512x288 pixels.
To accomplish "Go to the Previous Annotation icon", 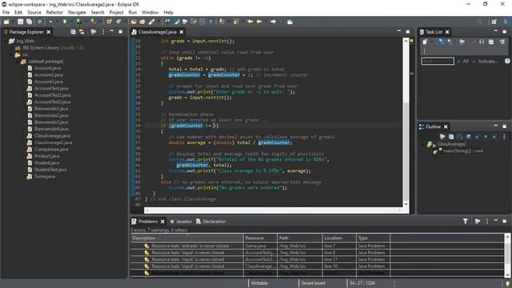I will click(235, 22).
